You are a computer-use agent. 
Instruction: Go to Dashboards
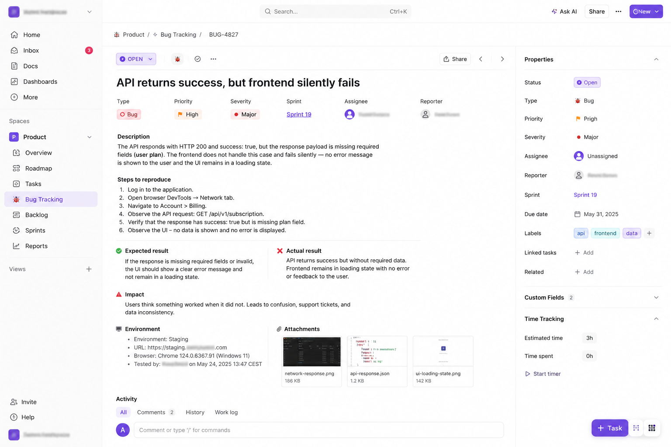(x=51, y=82)
